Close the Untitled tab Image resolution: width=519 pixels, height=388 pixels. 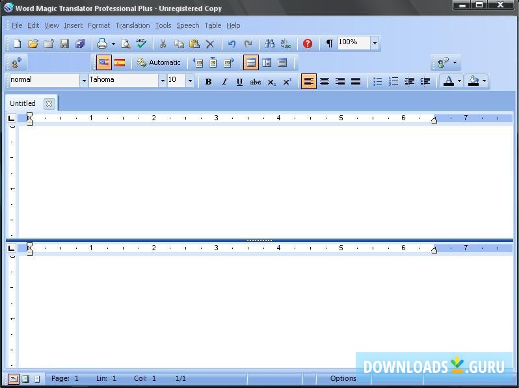coord(49,104)
